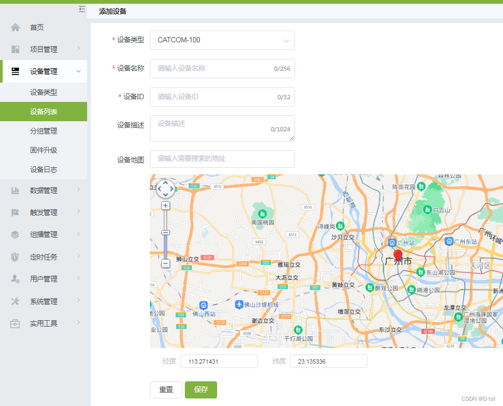The image size is (503, 406).
Task: Click the 醉观公园 park icon
Action: coord(370,287)
